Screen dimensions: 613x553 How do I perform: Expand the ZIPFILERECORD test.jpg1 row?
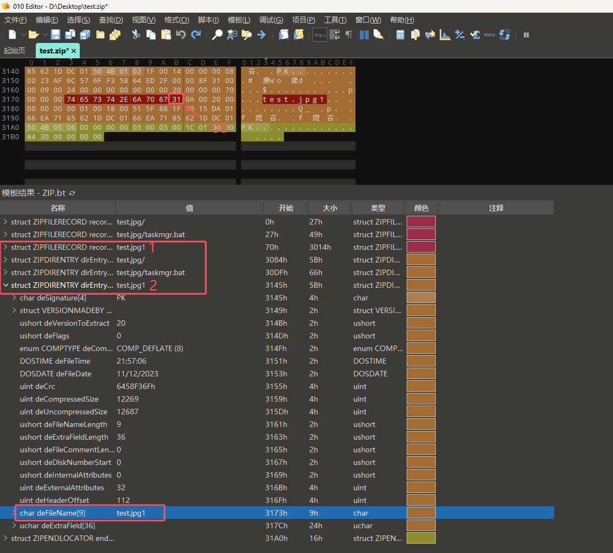6,247
